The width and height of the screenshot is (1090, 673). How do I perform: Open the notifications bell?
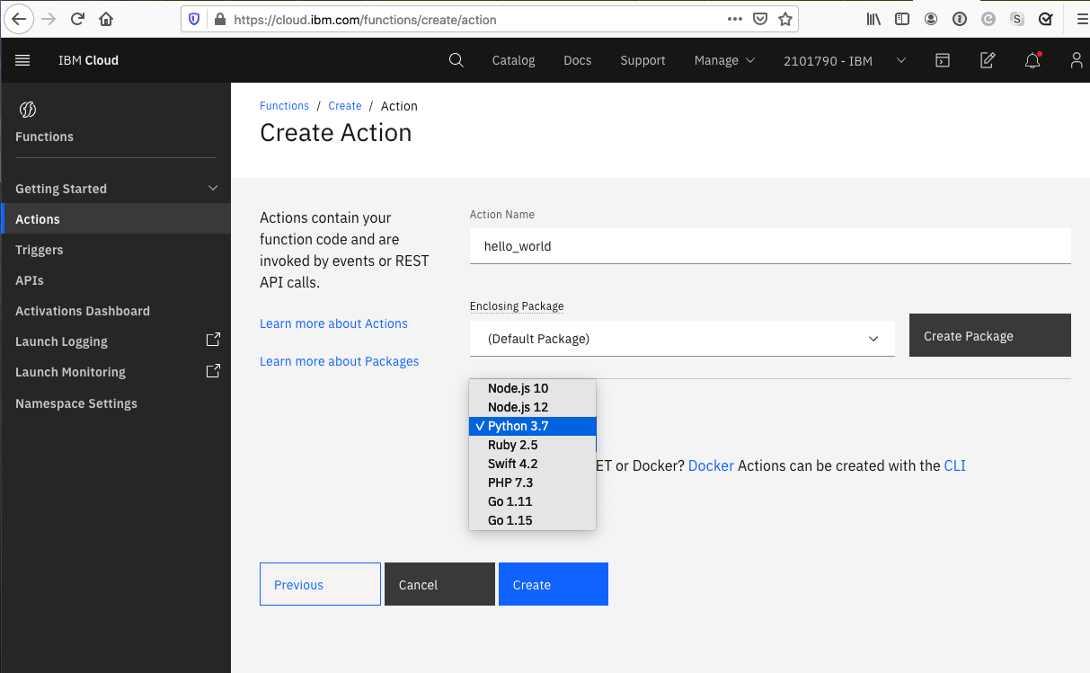point(1033,60)
